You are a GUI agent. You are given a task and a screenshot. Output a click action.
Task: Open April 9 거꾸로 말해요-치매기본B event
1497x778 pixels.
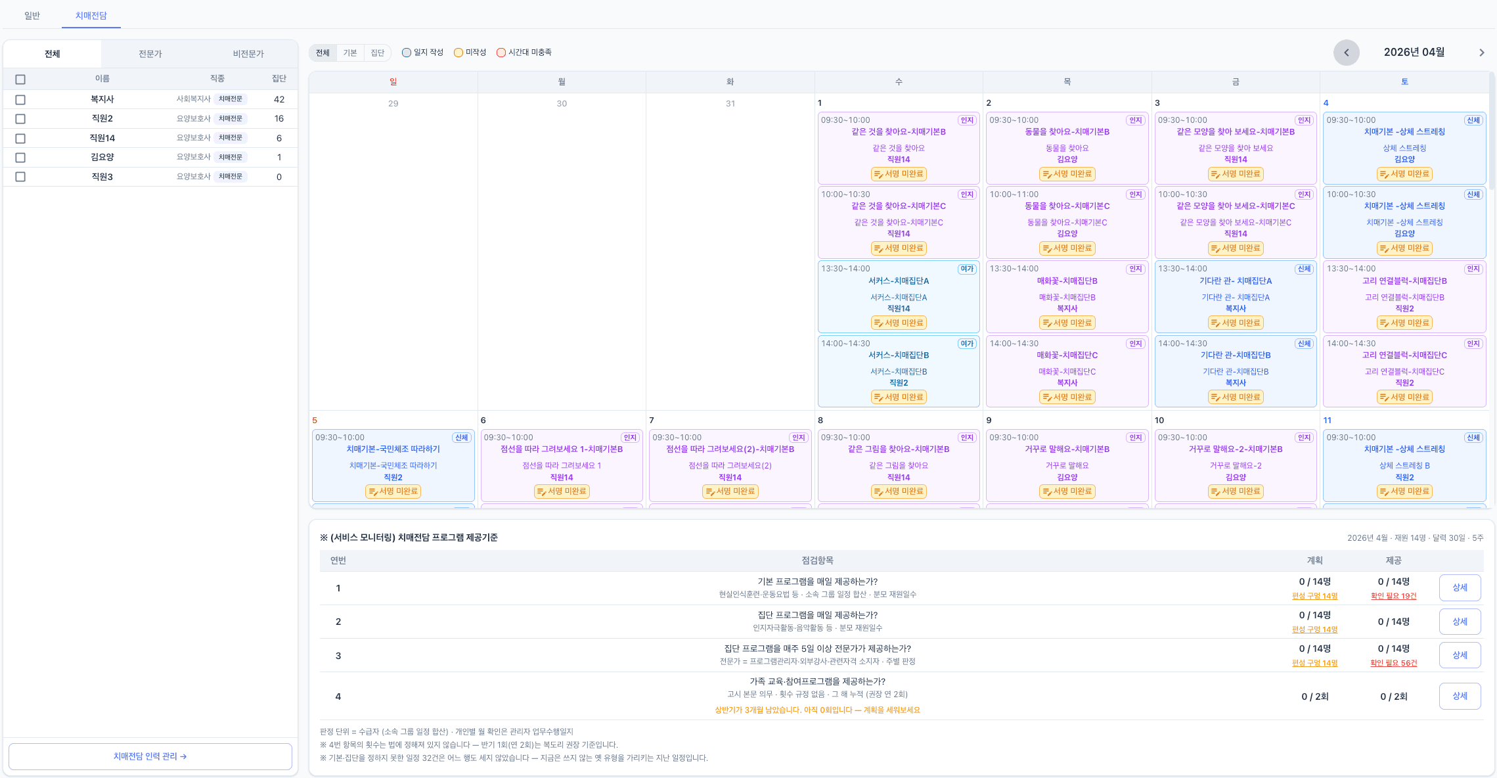[1067, 466]
